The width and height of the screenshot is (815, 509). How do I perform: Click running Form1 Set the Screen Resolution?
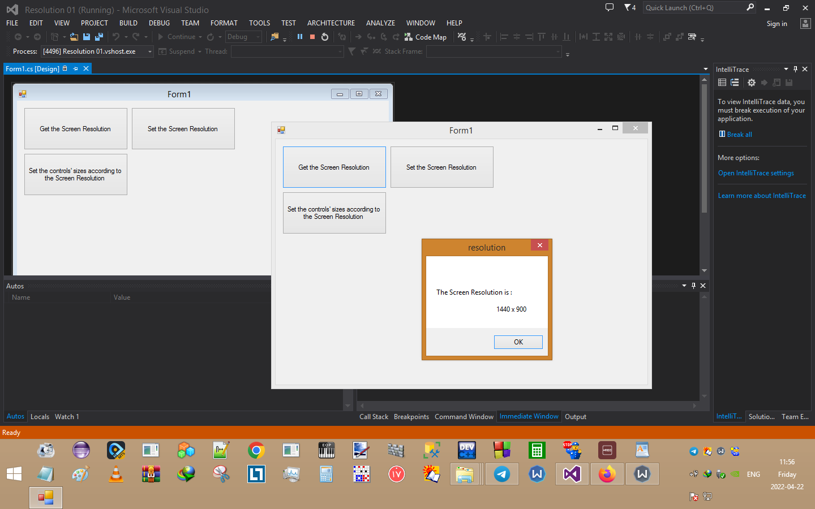pyautogui.click(x=442, y=167)
